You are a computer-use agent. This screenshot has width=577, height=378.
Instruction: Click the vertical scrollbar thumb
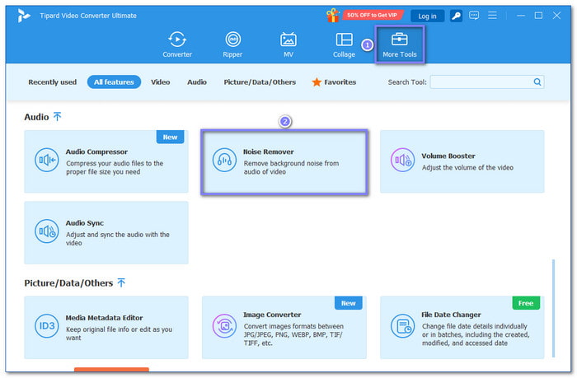tap(553, 308)
